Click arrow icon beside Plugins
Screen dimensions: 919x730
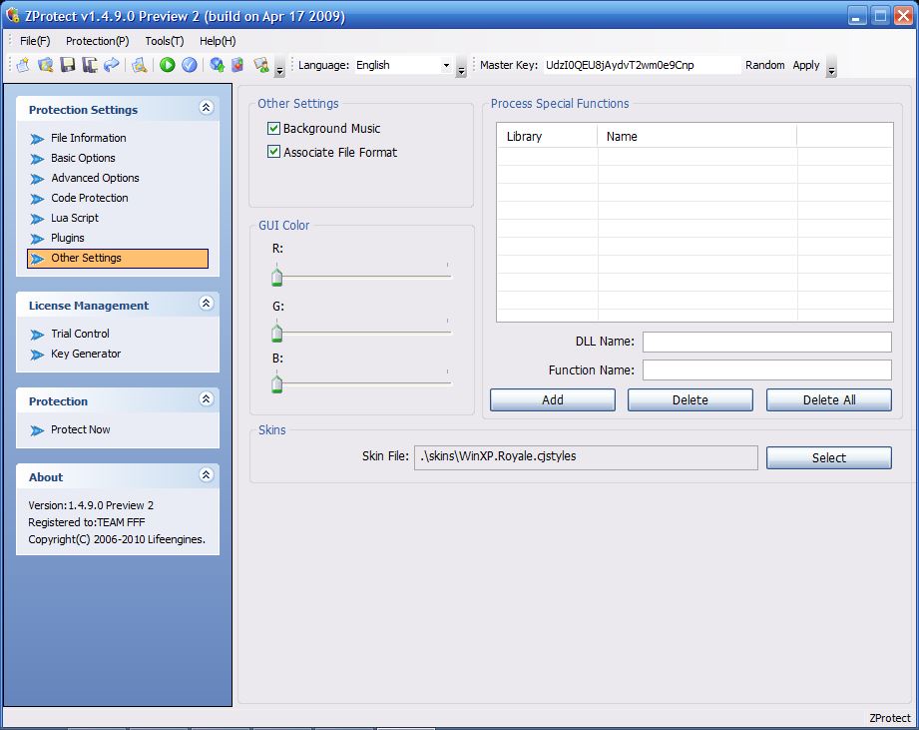tap(37, 239)
